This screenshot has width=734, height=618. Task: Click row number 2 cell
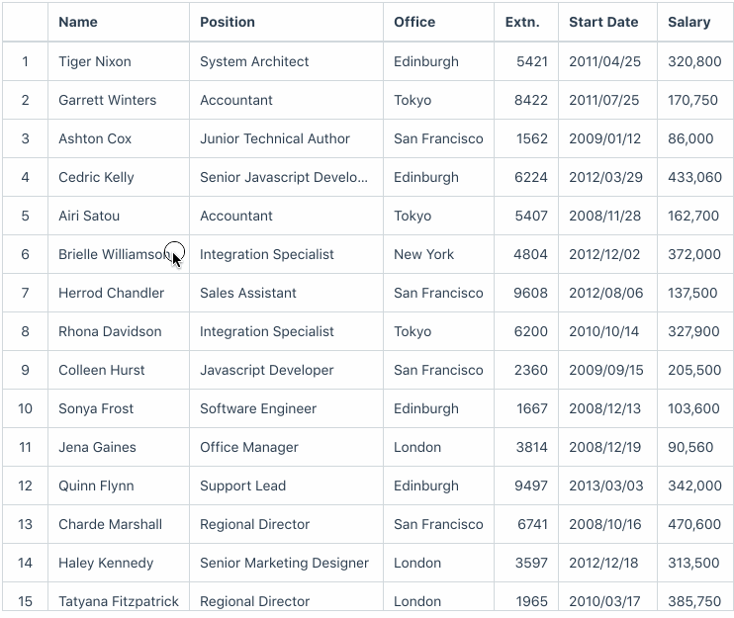pyautogui.click(x=26, y=100)
